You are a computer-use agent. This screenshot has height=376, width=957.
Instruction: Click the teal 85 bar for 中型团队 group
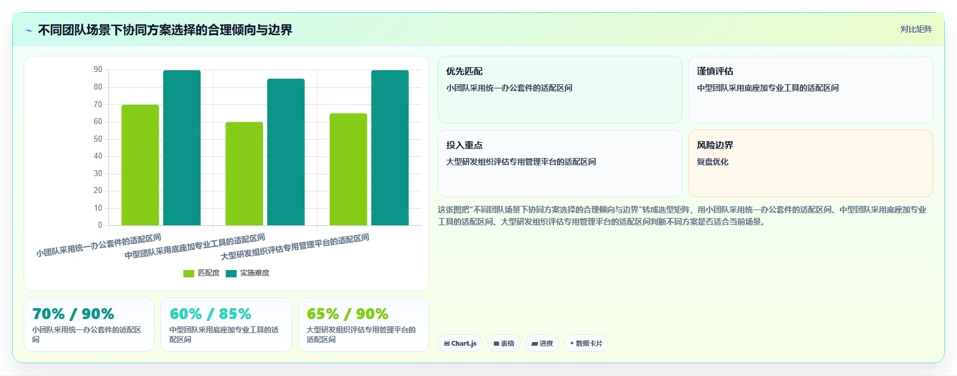coord(286,152)
